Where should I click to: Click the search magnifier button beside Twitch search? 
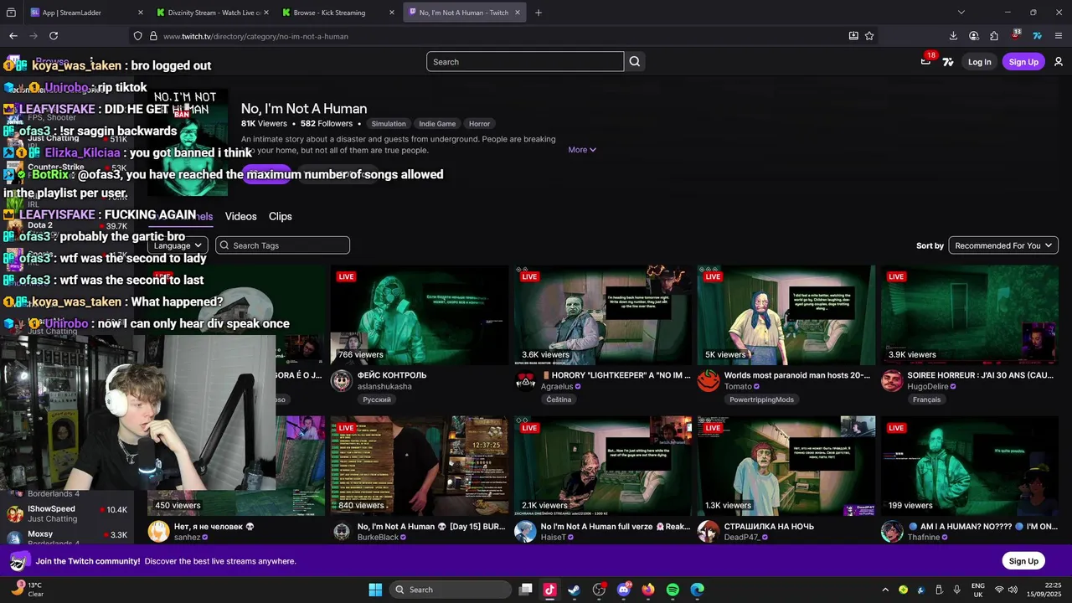(635, 61)
